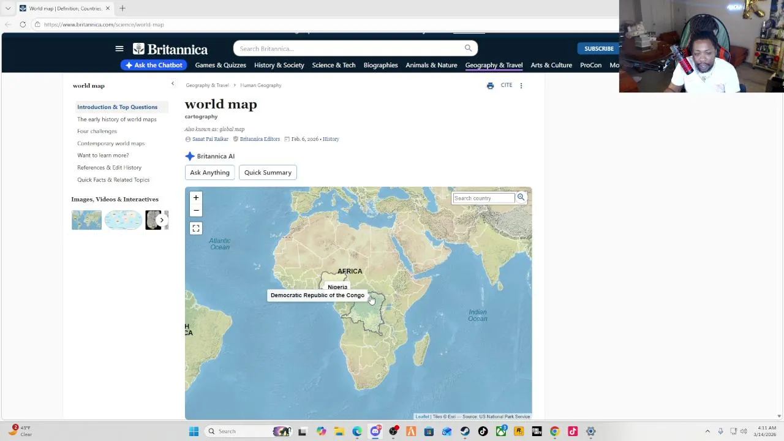The image size is (784, 441).
Task: Open Google Chrome from the taskbar
Action: 554,431
